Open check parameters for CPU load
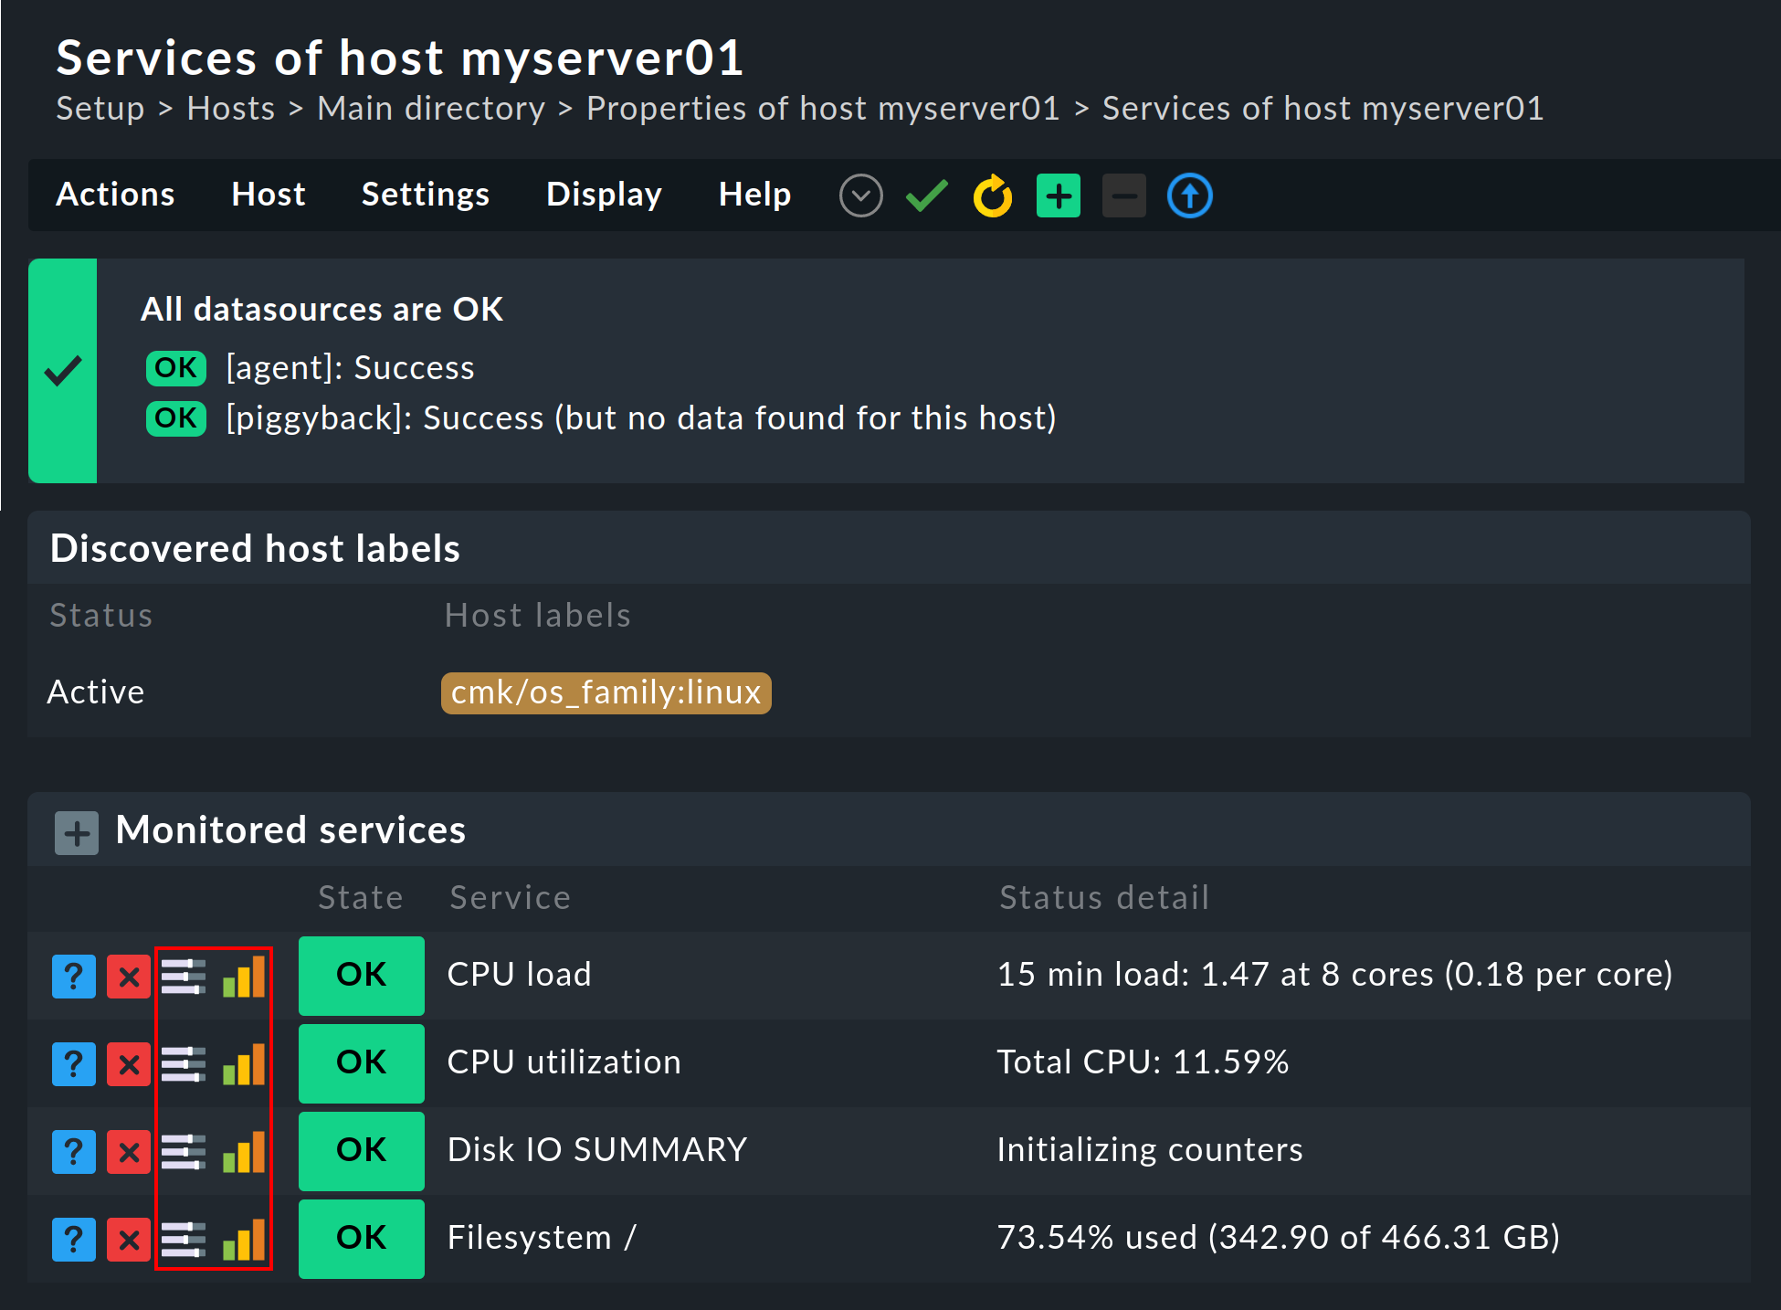Viewport: 1781px width, 1310px height. pos(184,977)
